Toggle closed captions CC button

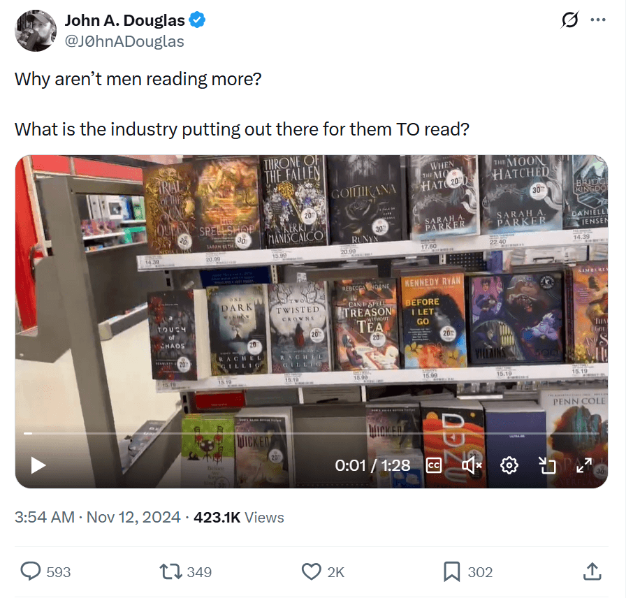tap(434, 465)
